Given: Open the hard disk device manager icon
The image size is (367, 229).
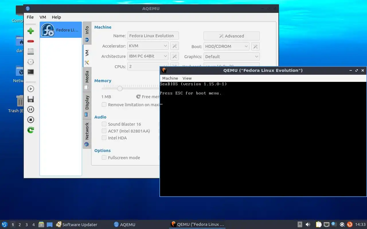Looking at the screenshot, I should [x=31, y=52].
